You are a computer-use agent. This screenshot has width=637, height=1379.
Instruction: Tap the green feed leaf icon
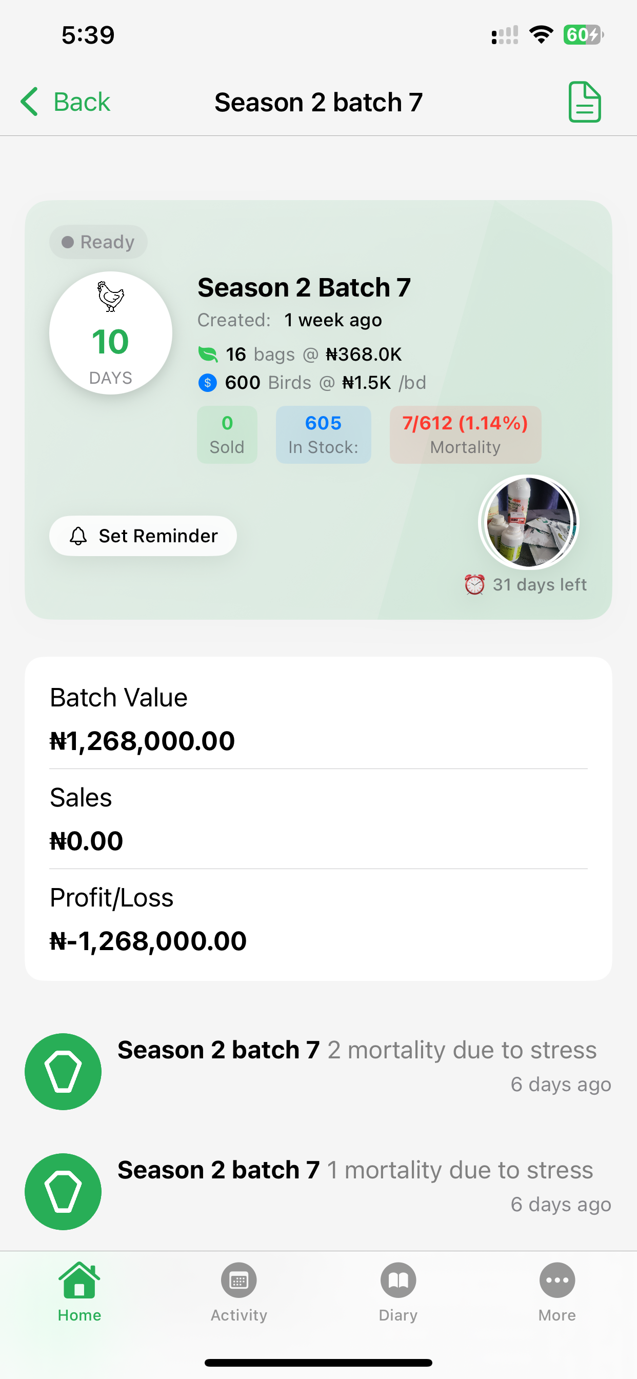[208, 354]
